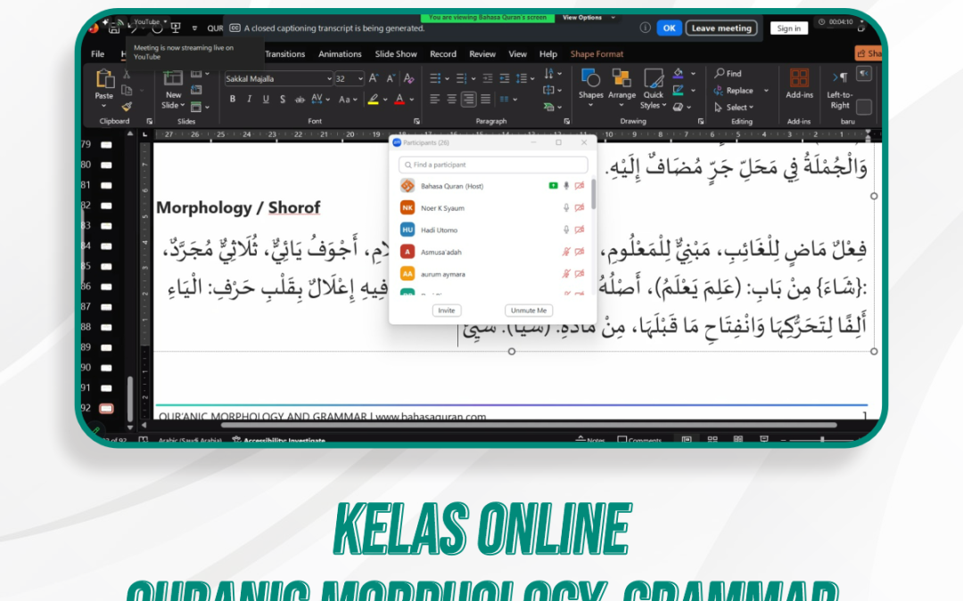This screenshot has height=601, width=963.
Task: Open the Sakkal Majalla font dropdown
Action: coord(329,78)
